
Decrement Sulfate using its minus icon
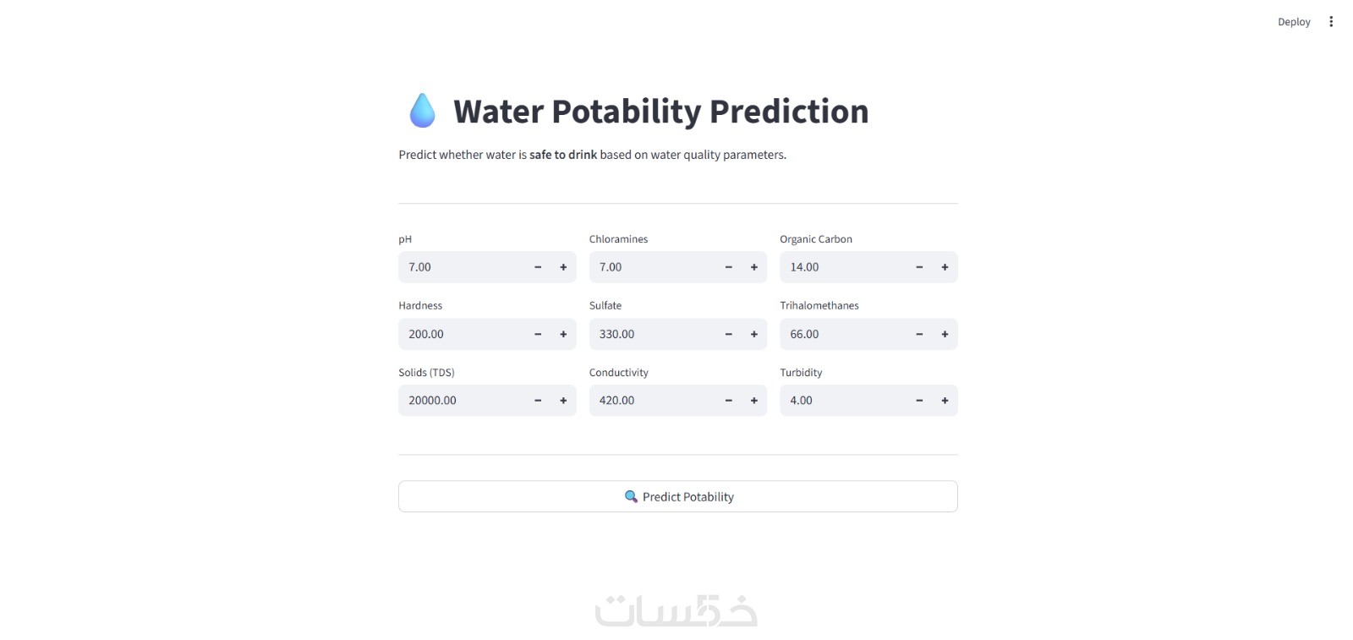point(728,334)
